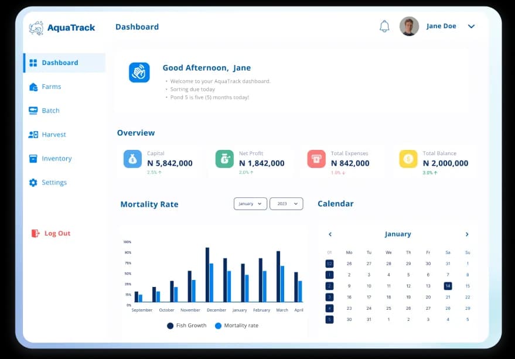Open the January month dropdown
This screenshot has height=359, width=515.
250,204
